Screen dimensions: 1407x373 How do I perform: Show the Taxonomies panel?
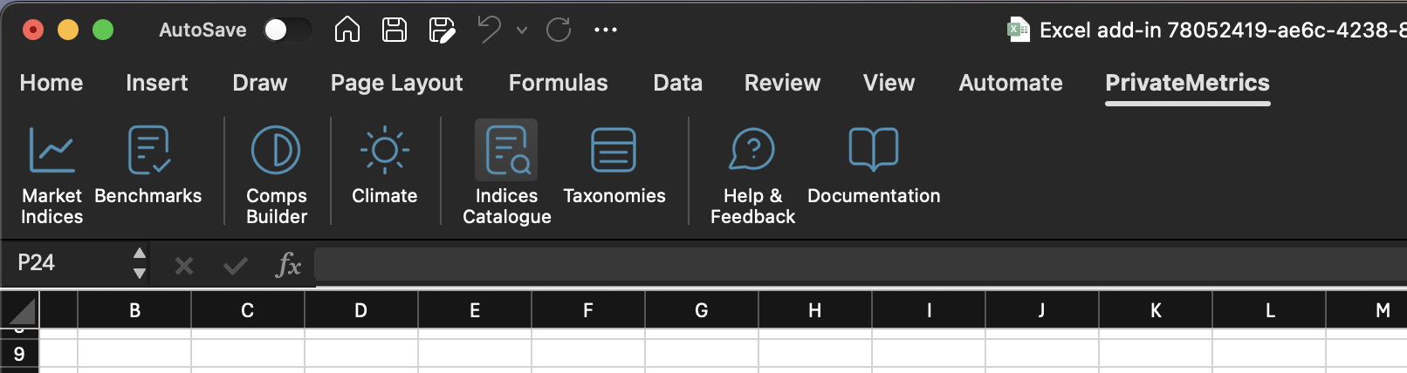coord(614,166)
